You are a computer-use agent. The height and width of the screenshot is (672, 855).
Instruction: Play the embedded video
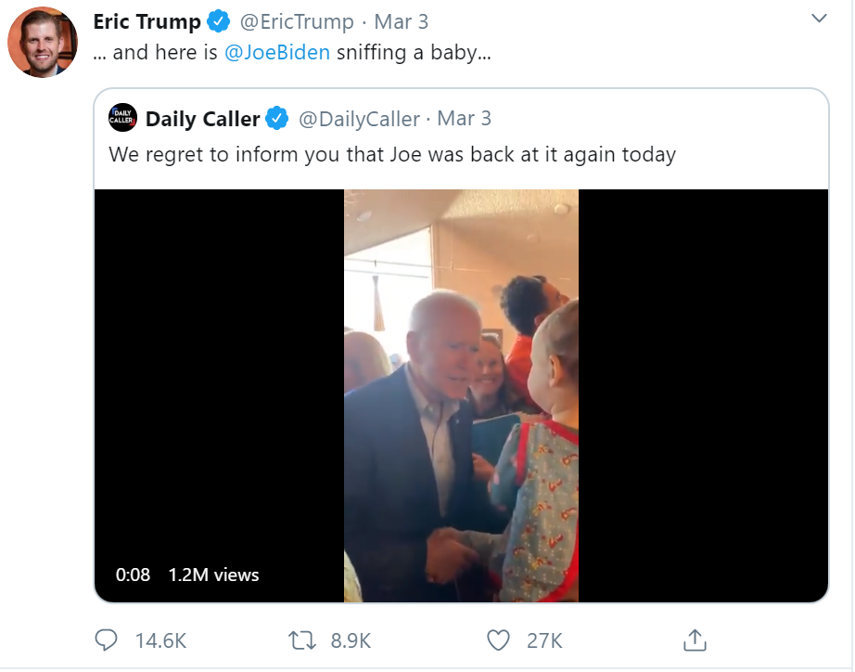click(461, 396)
